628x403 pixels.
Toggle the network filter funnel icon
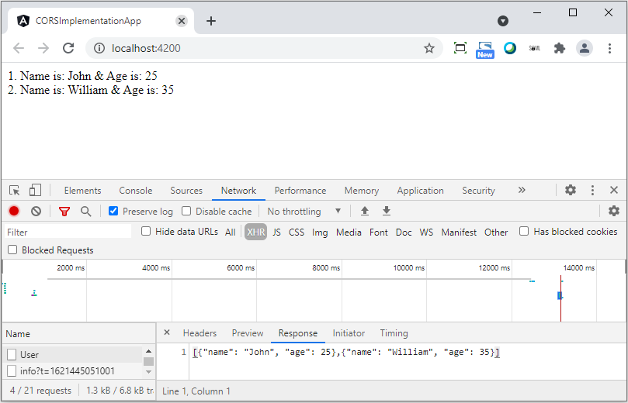(x=64, y=212)
